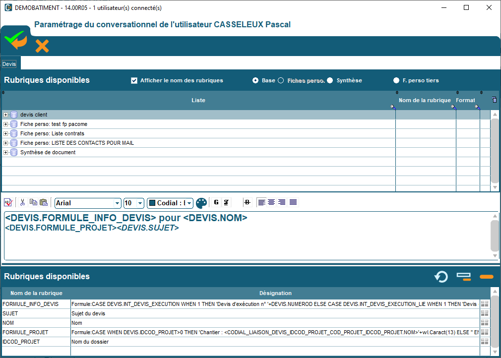
Task: Center-align the text
Action: [271, 202]
